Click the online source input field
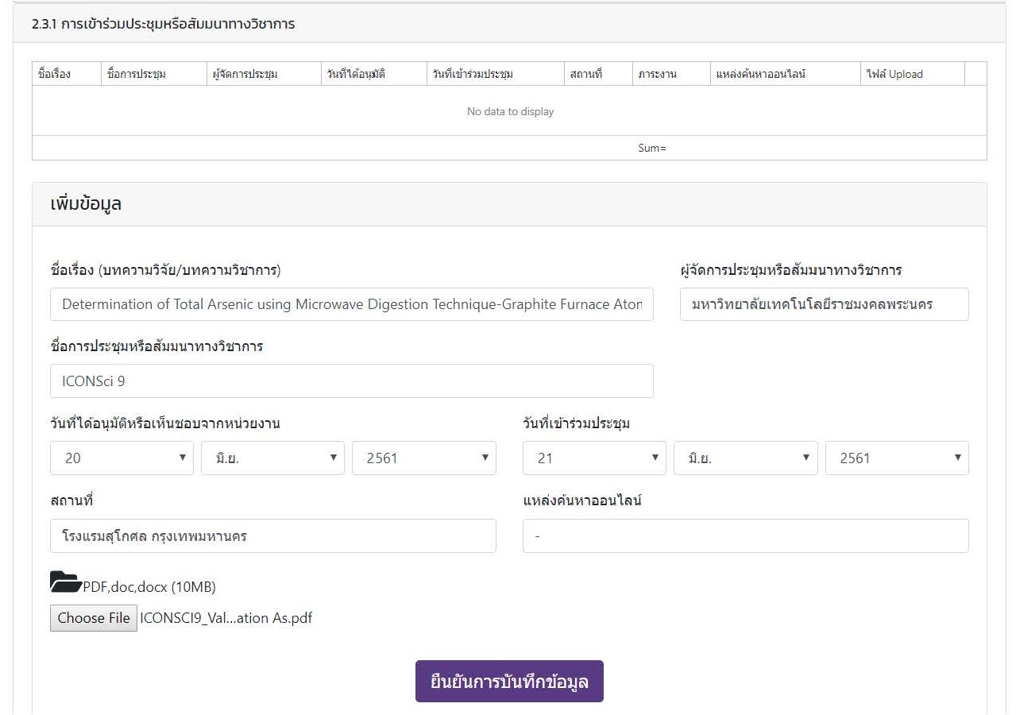The image size is (1016, 715). tap(745, 536)
